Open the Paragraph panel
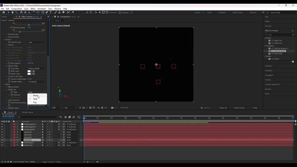The width and height of the screenshot is (297, 167). (269, 75)
